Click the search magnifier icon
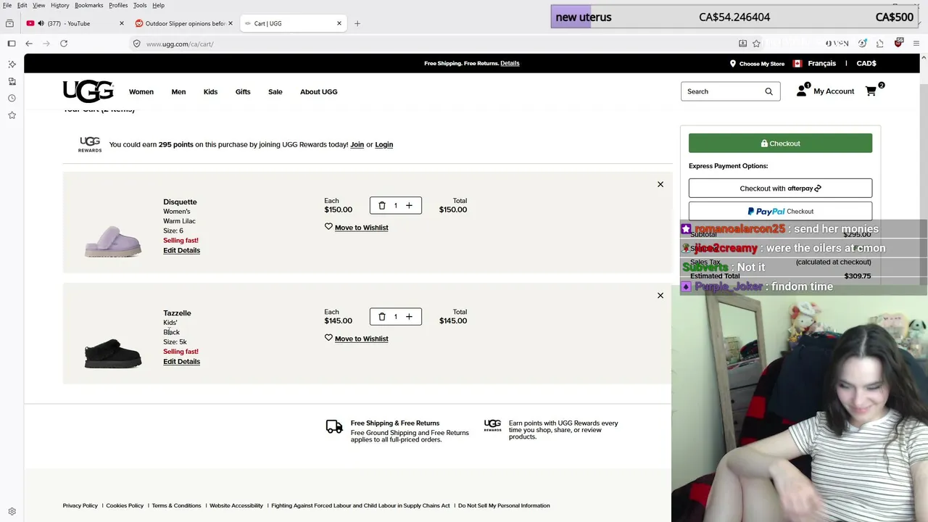 (x=768, y=91)
